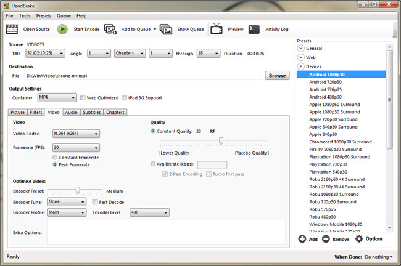
Task: Click the Open Source clapperboard icon
Action: (x=12, y=29)
